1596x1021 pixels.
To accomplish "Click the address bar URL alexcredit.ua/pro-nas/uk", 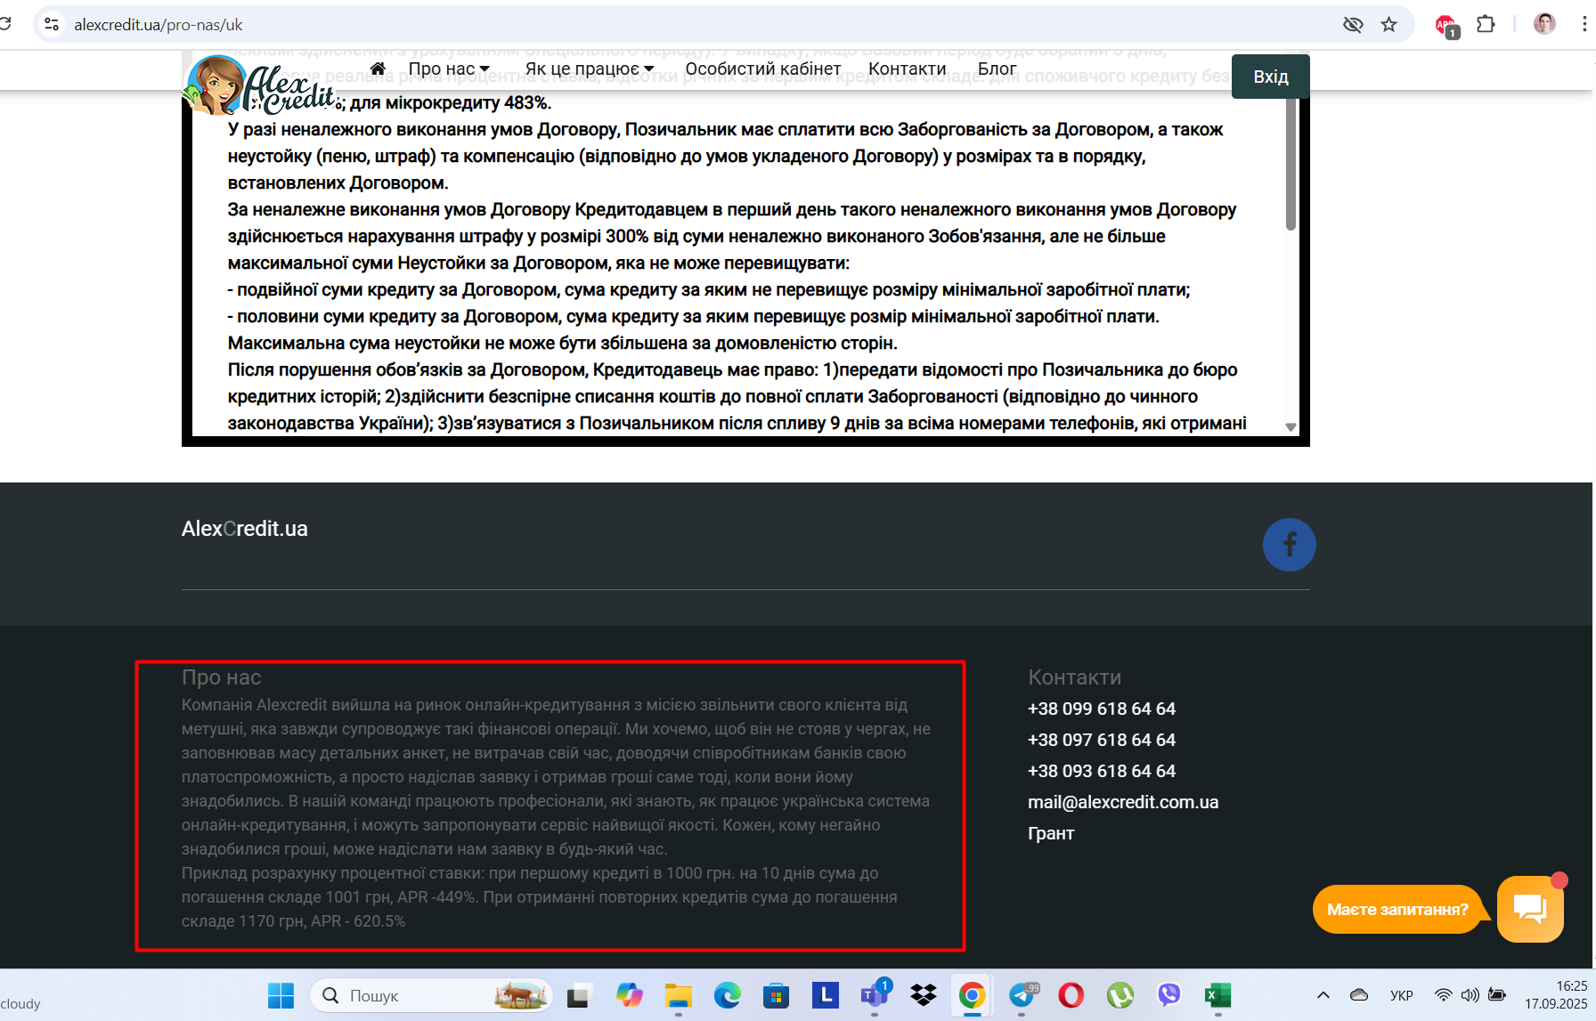I will pos(159,25).
